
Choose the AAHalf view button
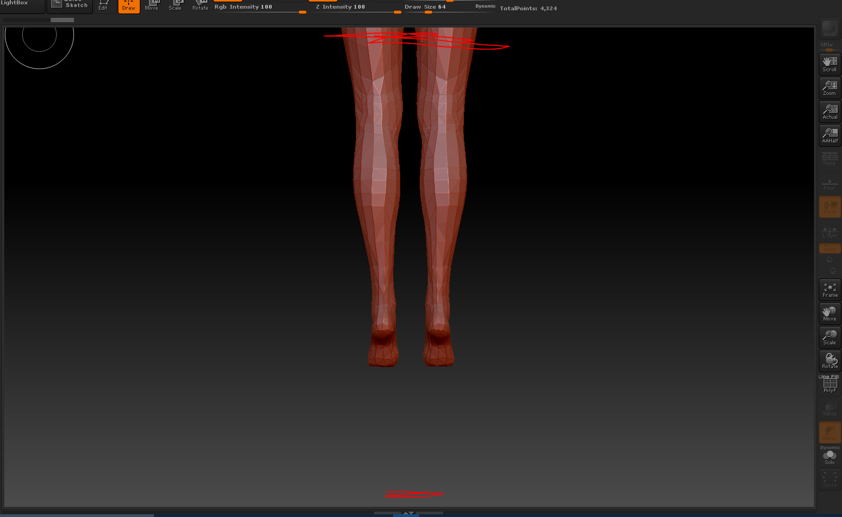coord(830,135)
